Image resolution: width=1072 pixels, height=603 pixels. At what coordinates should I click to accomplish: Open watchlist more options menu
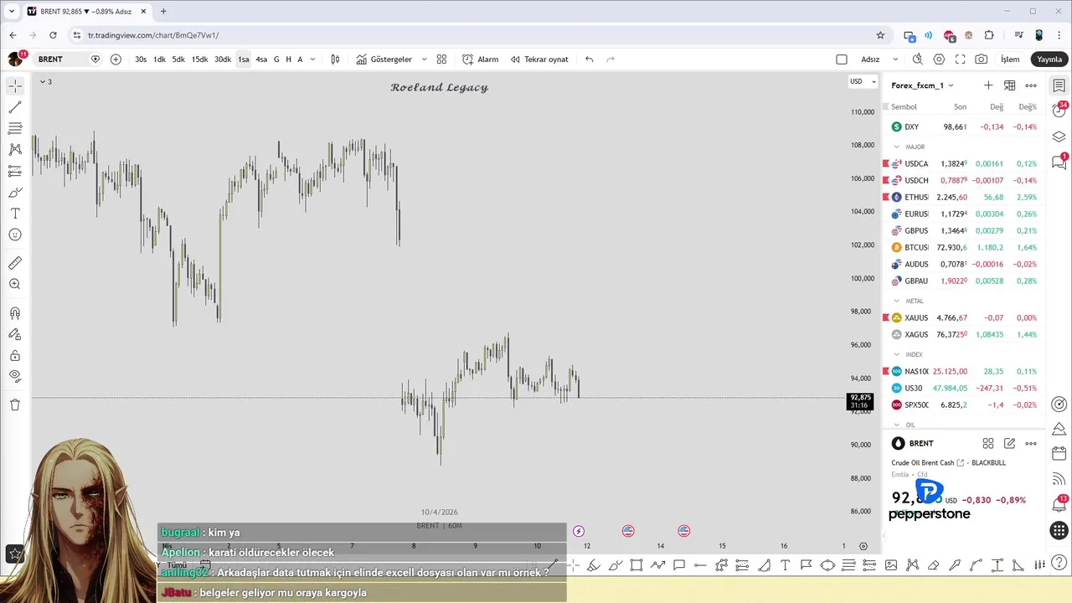coord(1031,85)
